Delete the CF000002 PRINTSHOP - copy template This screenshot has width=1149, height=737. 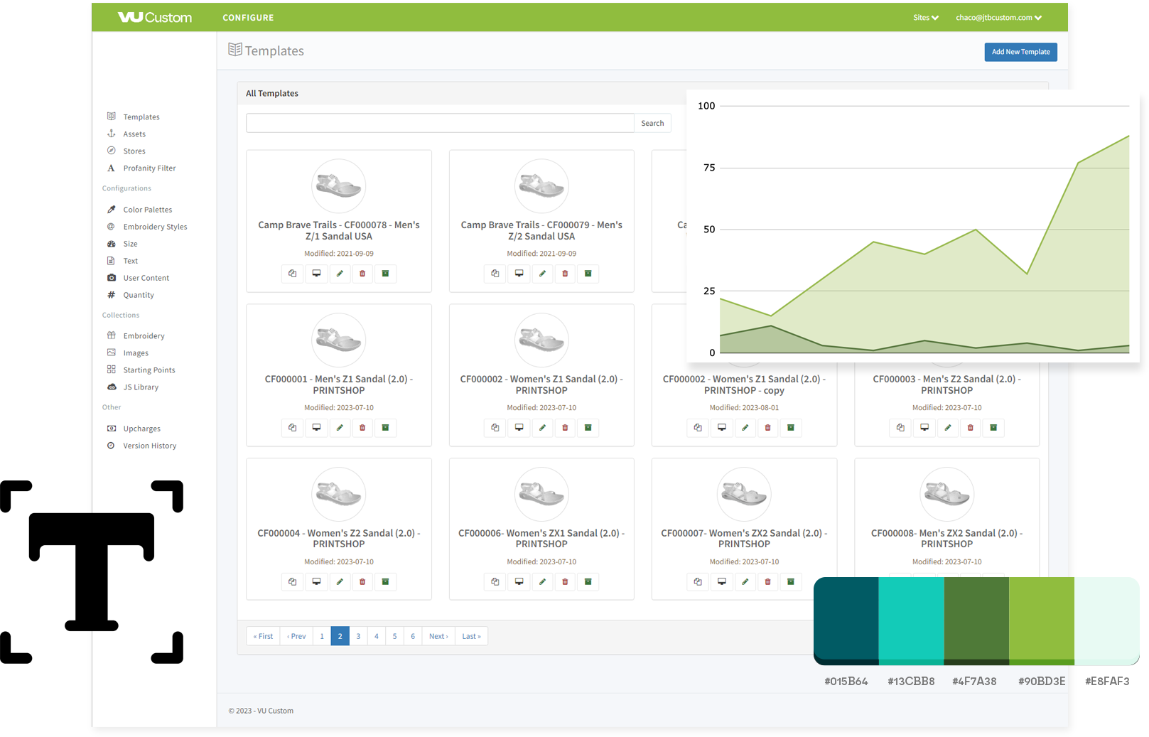pos(767,428)
